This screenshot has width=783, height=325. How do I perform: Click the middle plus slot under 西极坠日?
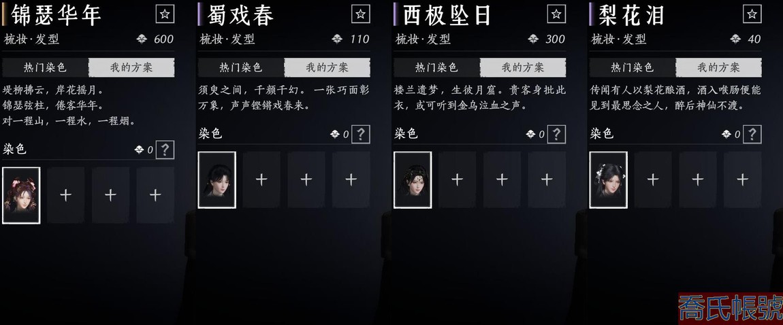point(502,180)
